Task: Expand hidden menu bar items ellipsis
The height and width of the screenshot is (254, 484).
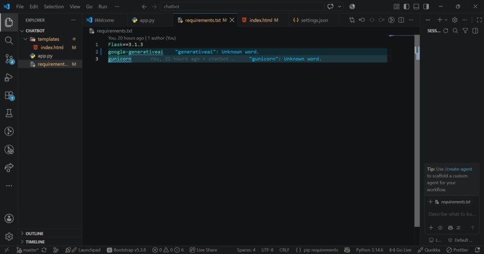Action: click(117, 7)
